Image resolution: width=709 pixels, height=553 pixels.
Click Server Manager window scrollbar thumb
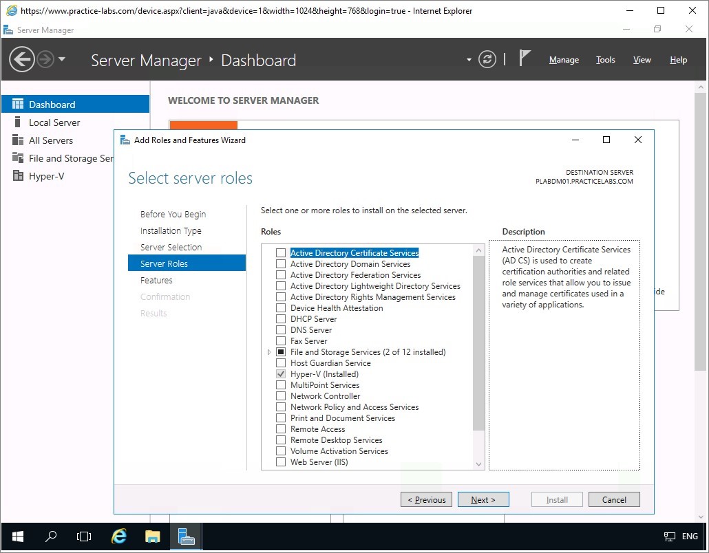tap(701, 232)
